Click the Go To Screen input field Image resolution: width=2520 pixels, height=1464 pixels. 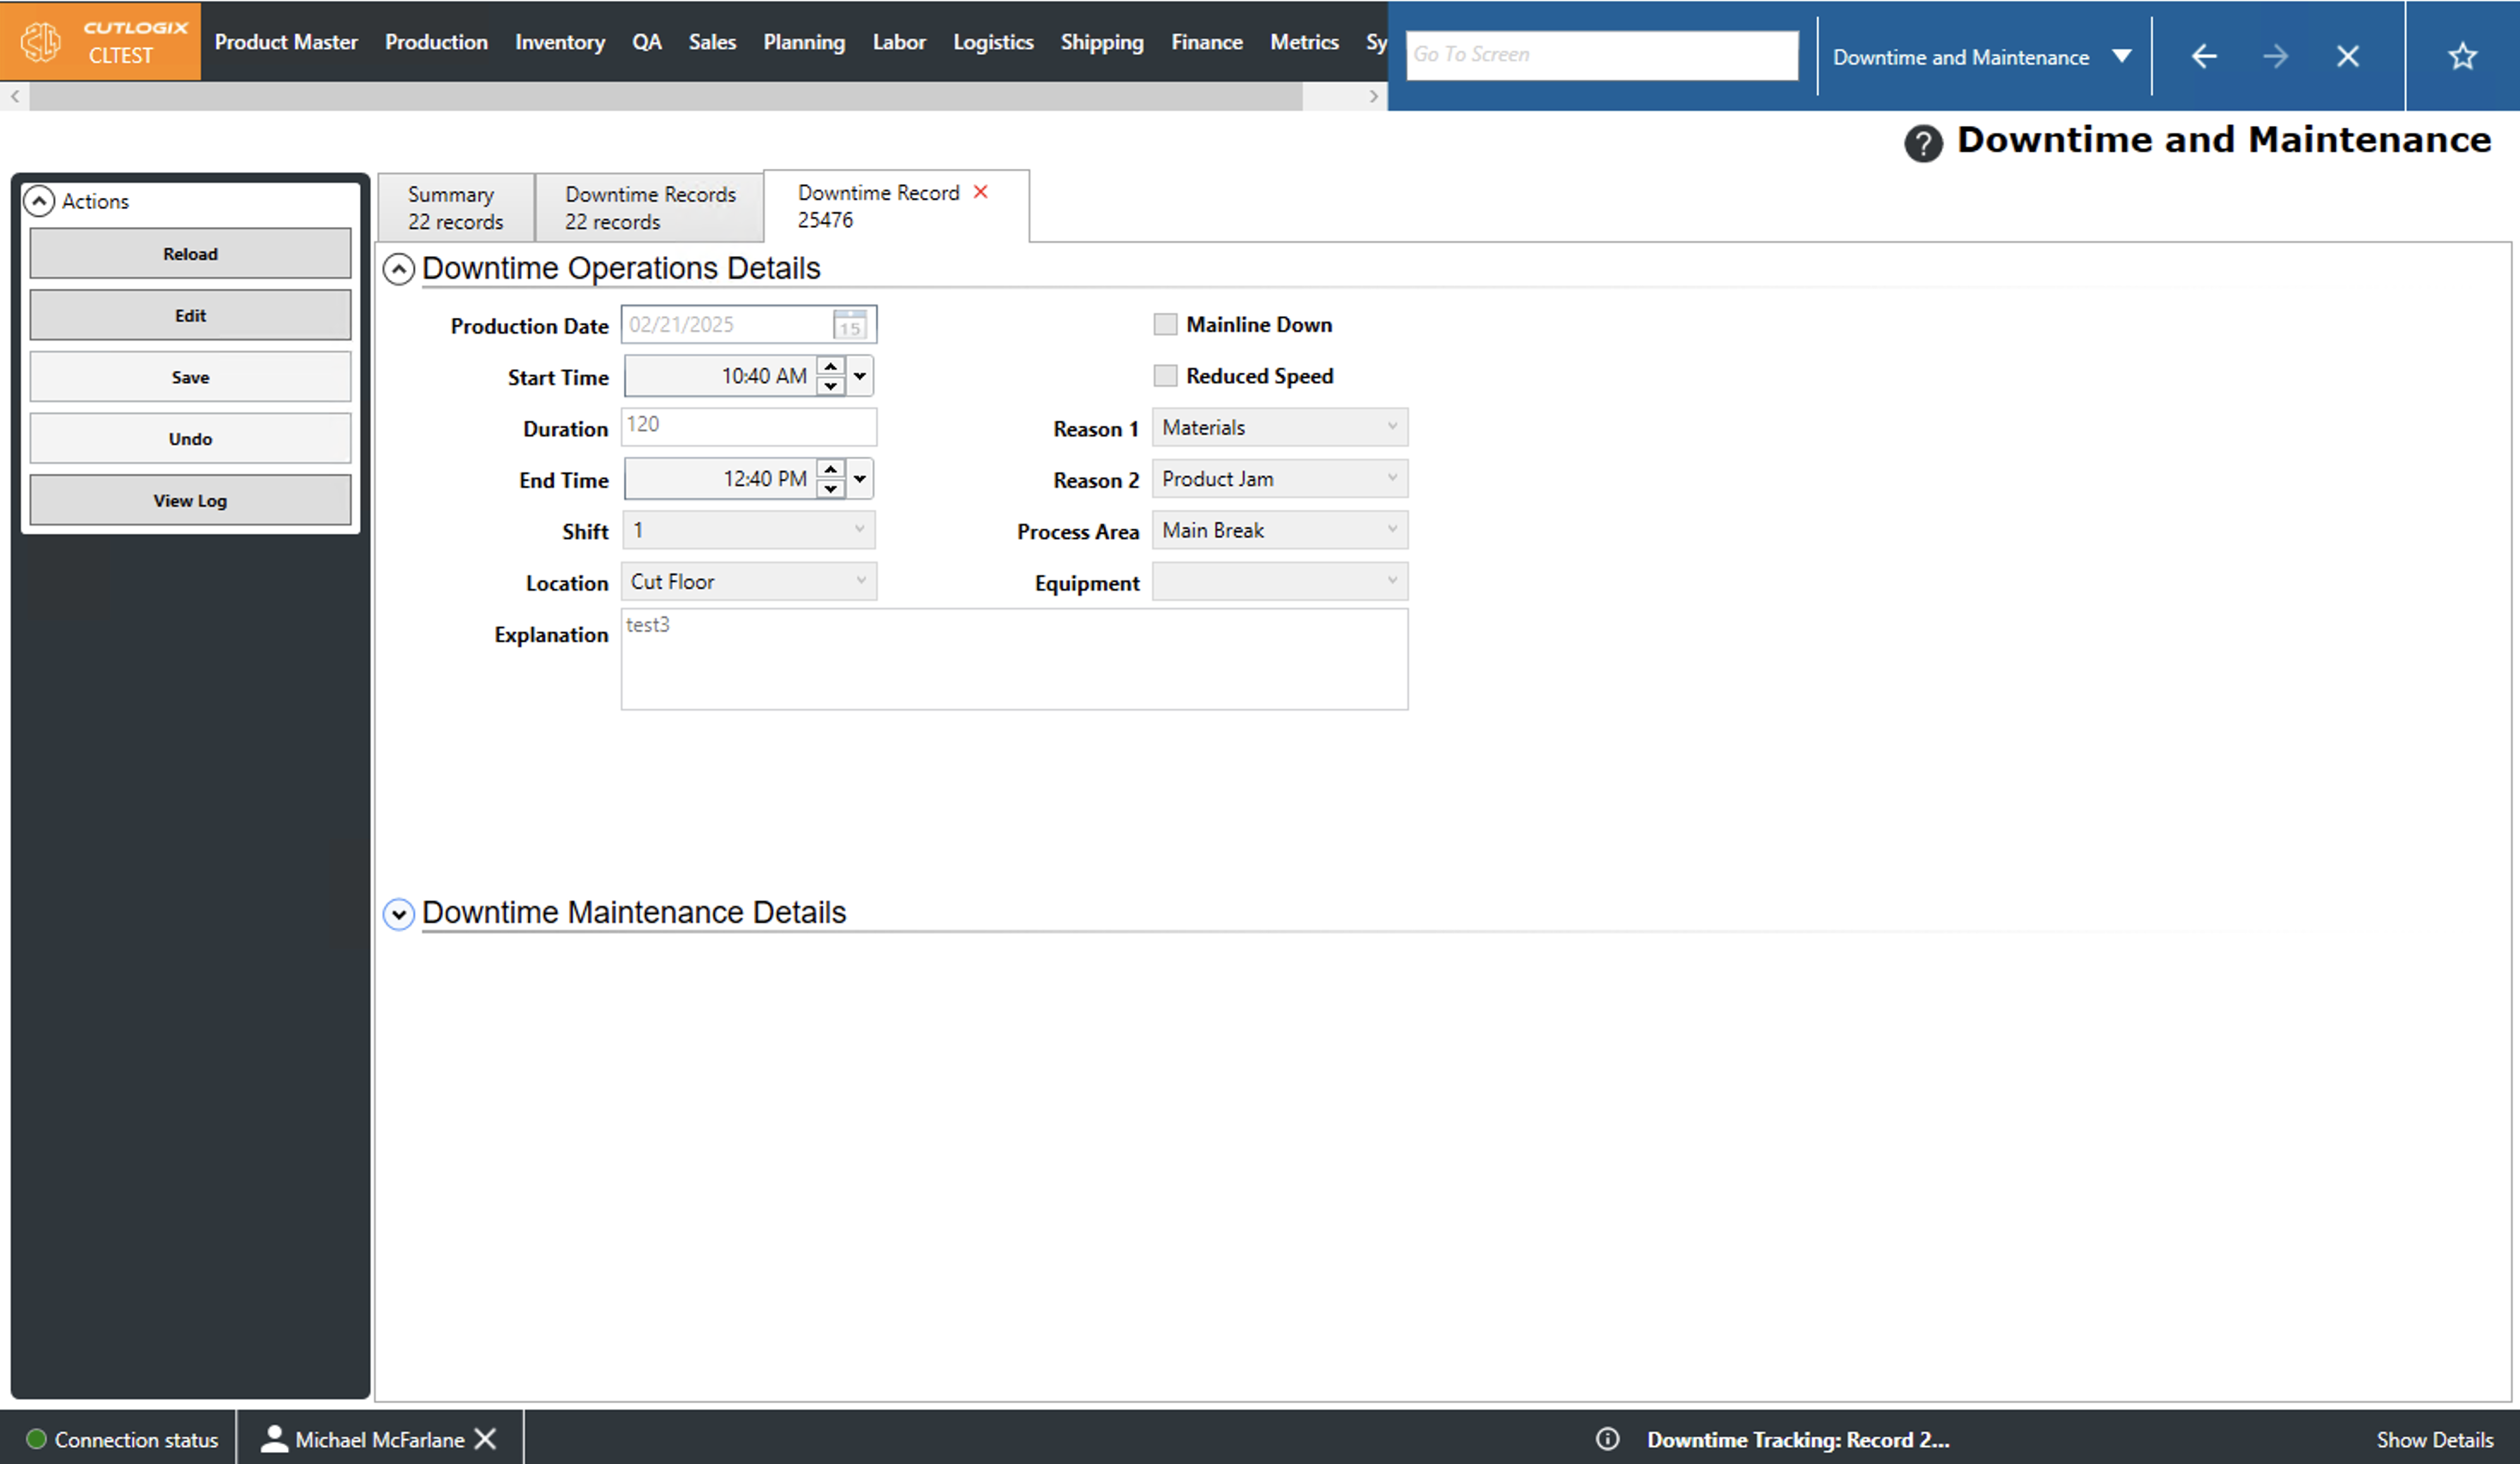(1601, 55)
